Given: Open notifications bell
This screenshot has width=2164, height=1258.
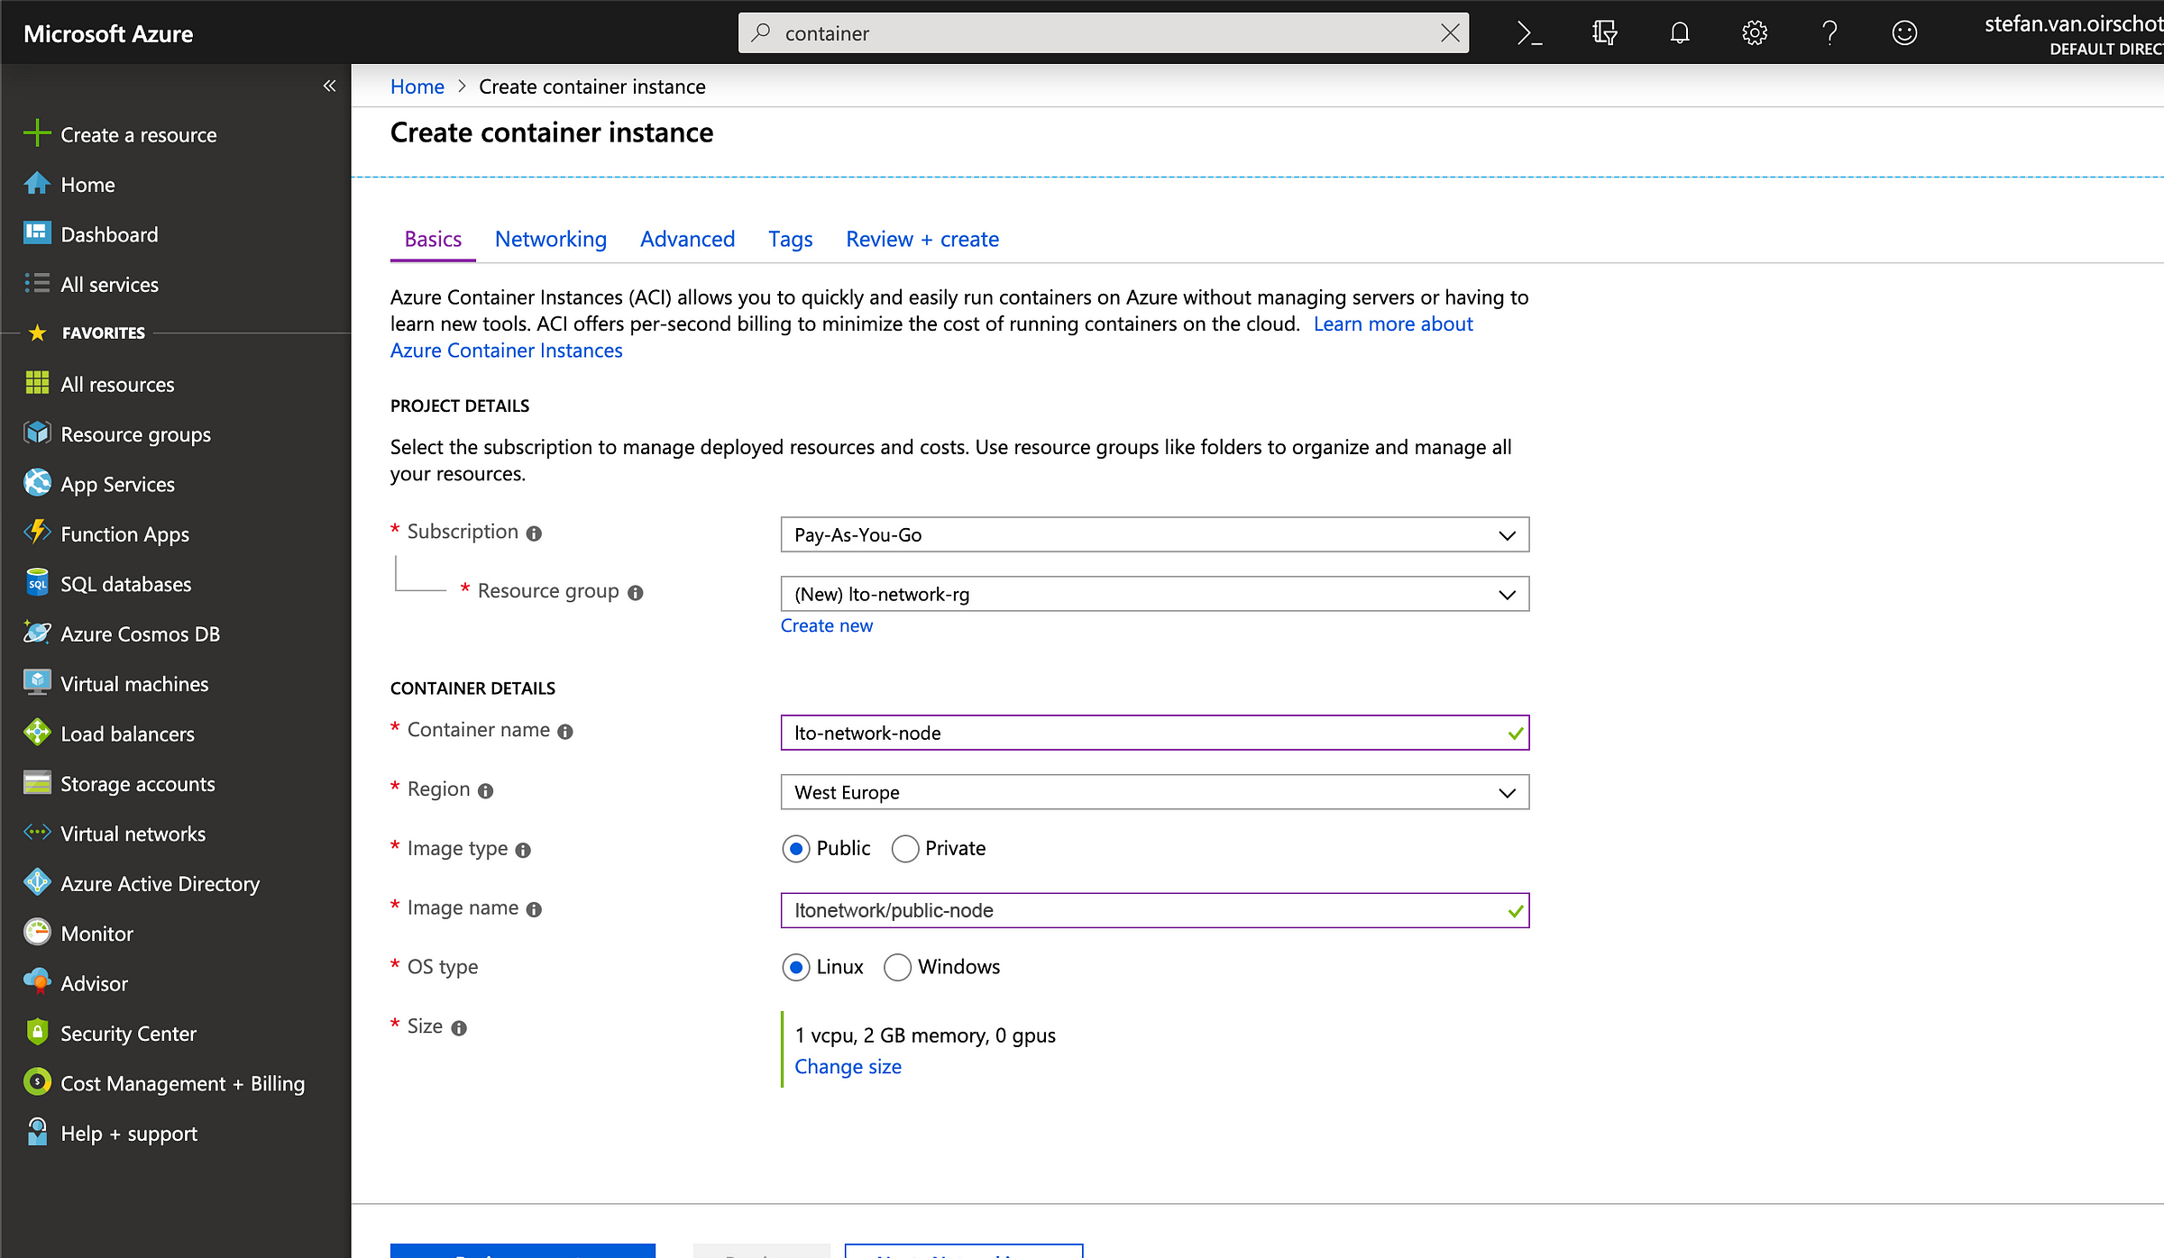Looking at the screenshot, I should pyautogui.click(x=1679, y=33).
